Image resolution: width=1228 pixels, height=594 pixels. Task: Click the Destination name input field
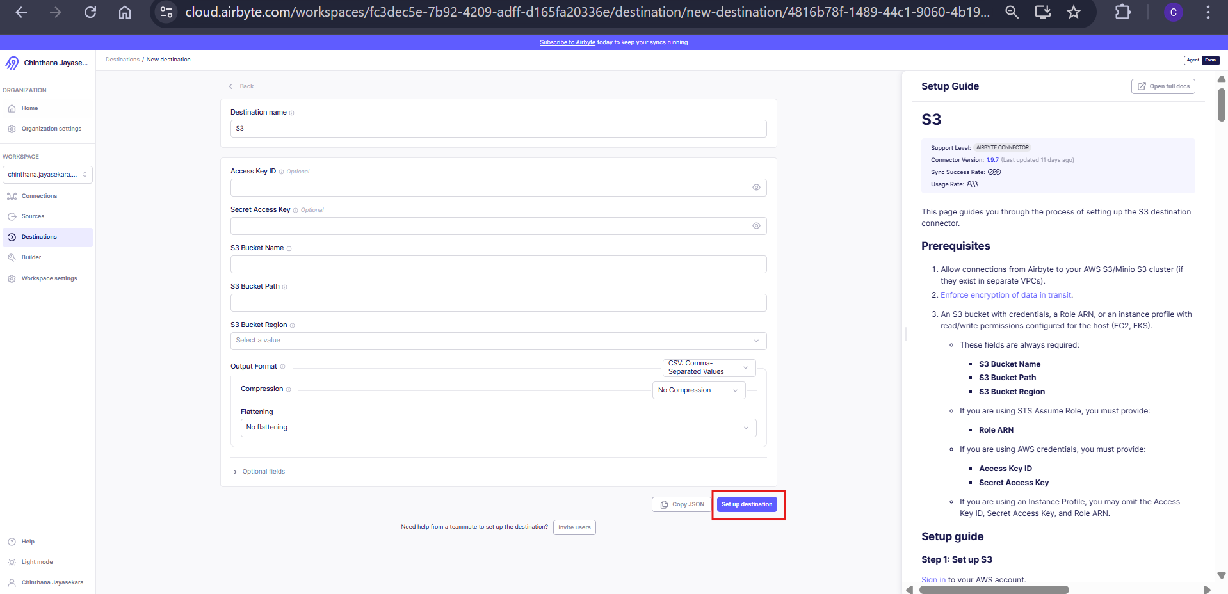(x=498, y=129)
